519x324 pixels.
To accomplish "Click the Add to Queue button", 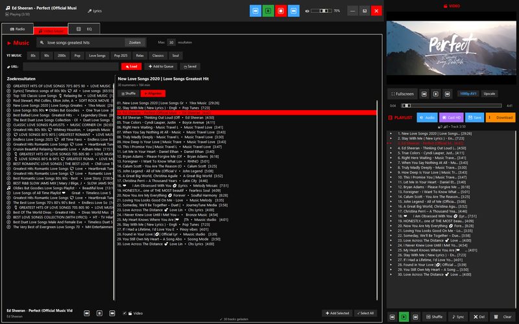I will [161, 67].
